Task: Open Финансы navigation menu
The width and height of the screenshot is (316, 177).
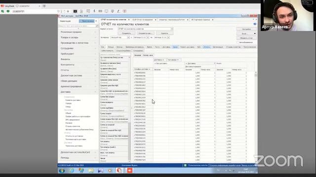Action: [x=78, y=59]
